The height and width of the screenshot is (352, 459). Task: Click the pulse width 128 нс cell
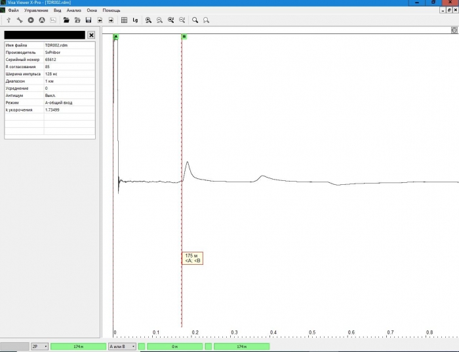70,73
